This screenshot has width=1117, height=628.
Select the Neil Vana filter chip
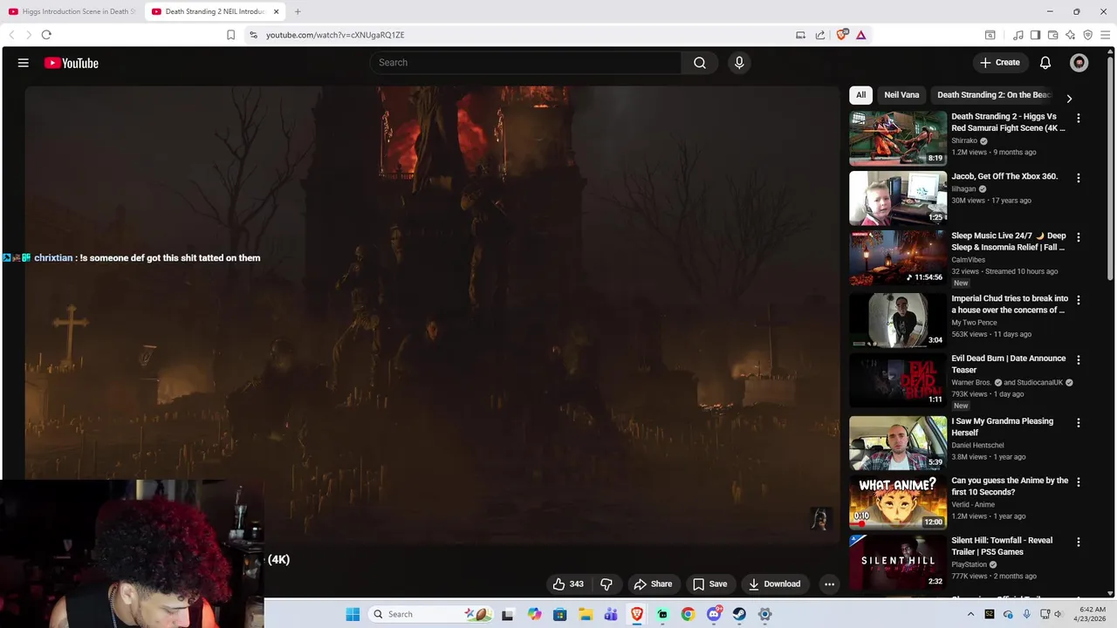pos(901,95)
